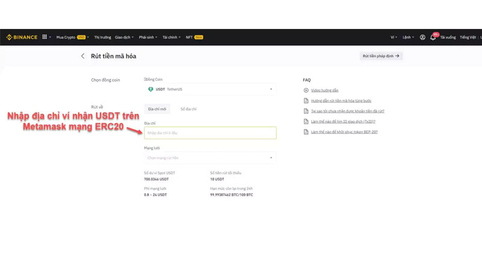Open the Video hướng dẫn link
This screenshot has width=482, height=258.
click(325, 90)
